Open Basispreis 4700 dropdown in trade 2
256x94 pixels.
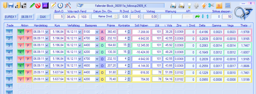[x=97, y=39]
